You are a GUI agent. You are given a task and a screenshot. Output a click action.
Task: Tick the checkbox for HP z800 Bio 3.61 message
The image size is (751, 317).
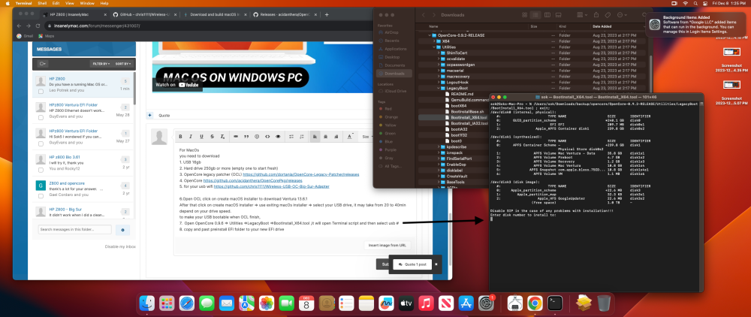point(41,168)
